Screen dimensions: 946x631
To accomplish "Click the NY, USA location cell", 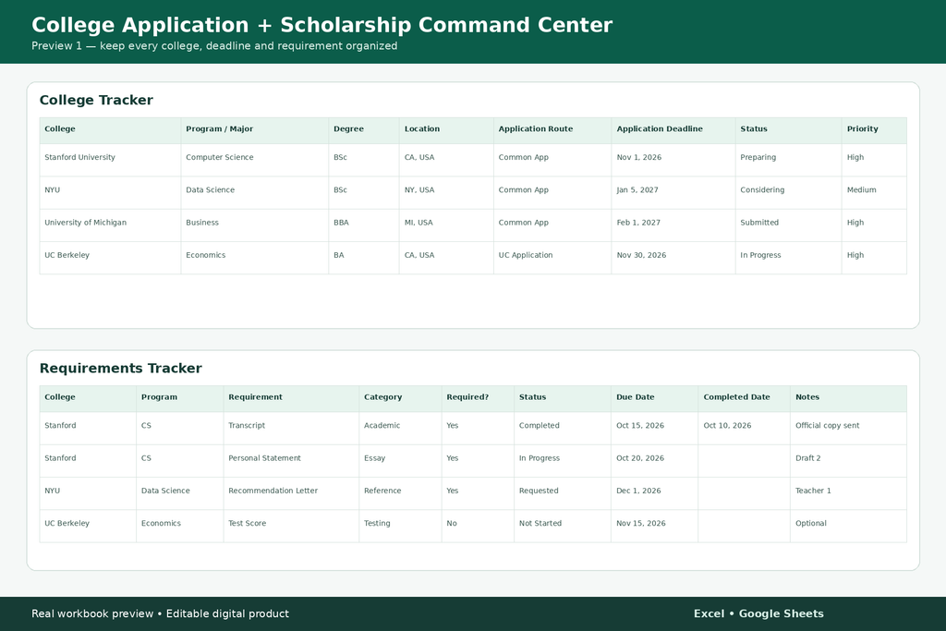I will tap(446, 192).
